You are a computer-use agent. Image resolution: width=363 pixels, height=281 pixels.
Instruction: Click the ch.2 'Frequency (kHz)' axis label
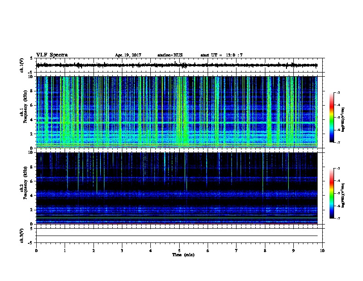pyautogui.click(x=26, y=183)
